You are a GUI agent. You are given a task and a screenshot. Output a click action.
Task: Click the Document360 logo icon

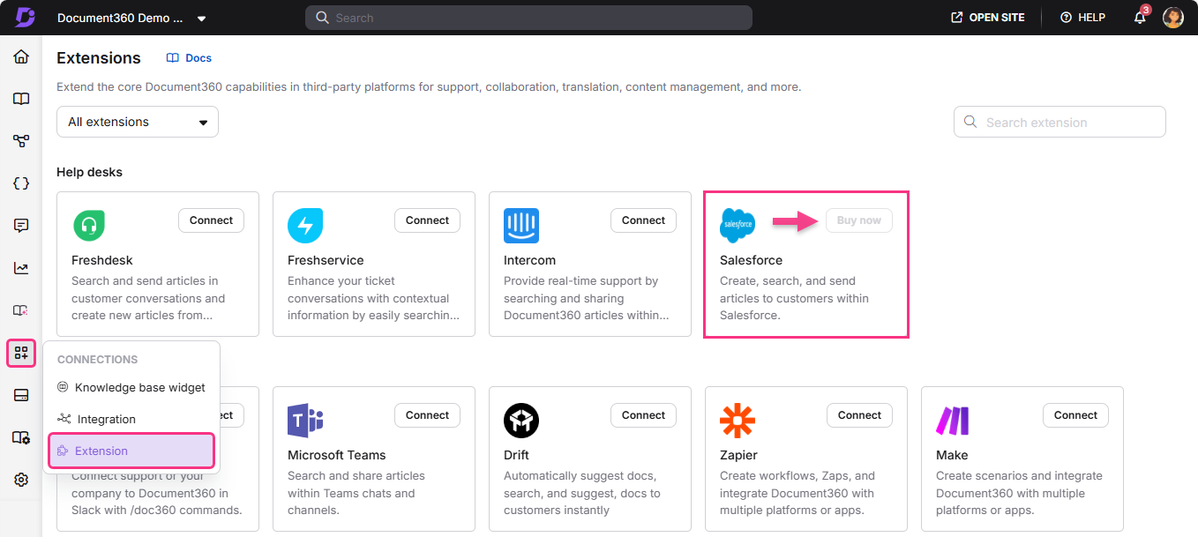[25, 17]
